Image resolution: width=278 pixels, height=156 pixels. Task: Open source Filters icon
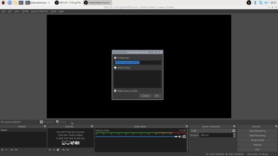point(58,122)
